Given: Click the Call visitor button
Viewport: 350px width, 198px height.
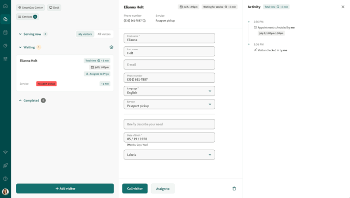Looking at the screenshot, I should tap(135, 188).
